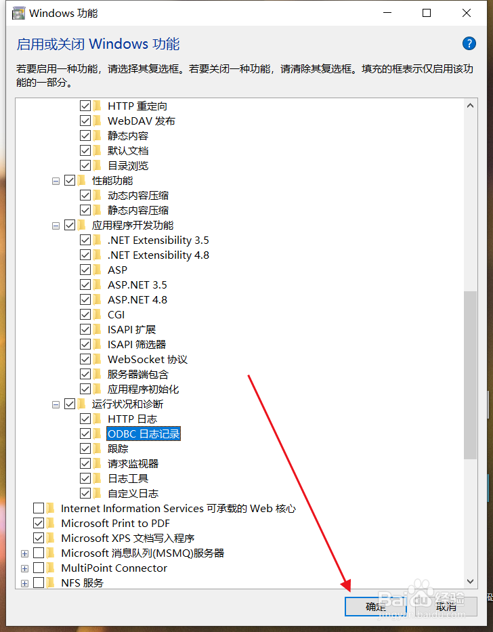493x632 pixels.
Task: Toggle the ISAPI 扩展 checkbox
Action: coord(85,329)
